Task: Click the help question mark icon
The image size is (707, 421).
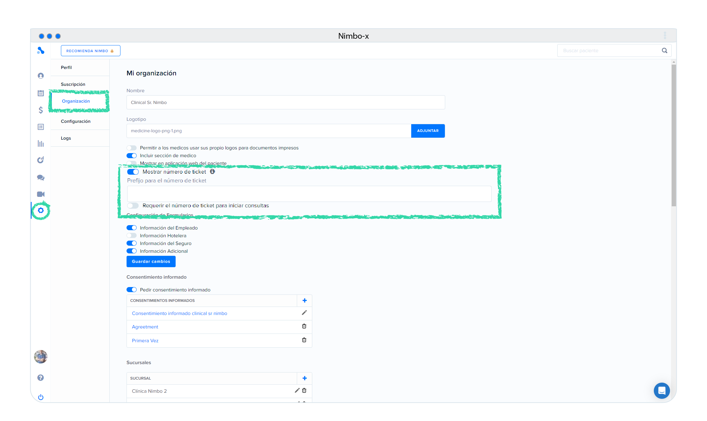Action: [x=41, y=378]
